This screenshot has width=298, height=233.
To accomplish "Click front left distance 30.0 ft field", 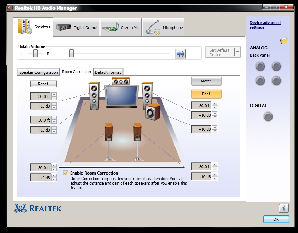I will 40,96.
